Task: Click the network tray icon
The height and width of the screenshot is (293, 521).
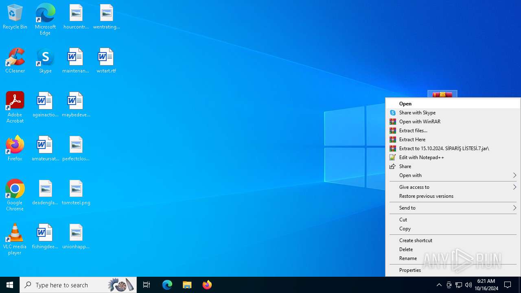Action: [x=459, y=285]
